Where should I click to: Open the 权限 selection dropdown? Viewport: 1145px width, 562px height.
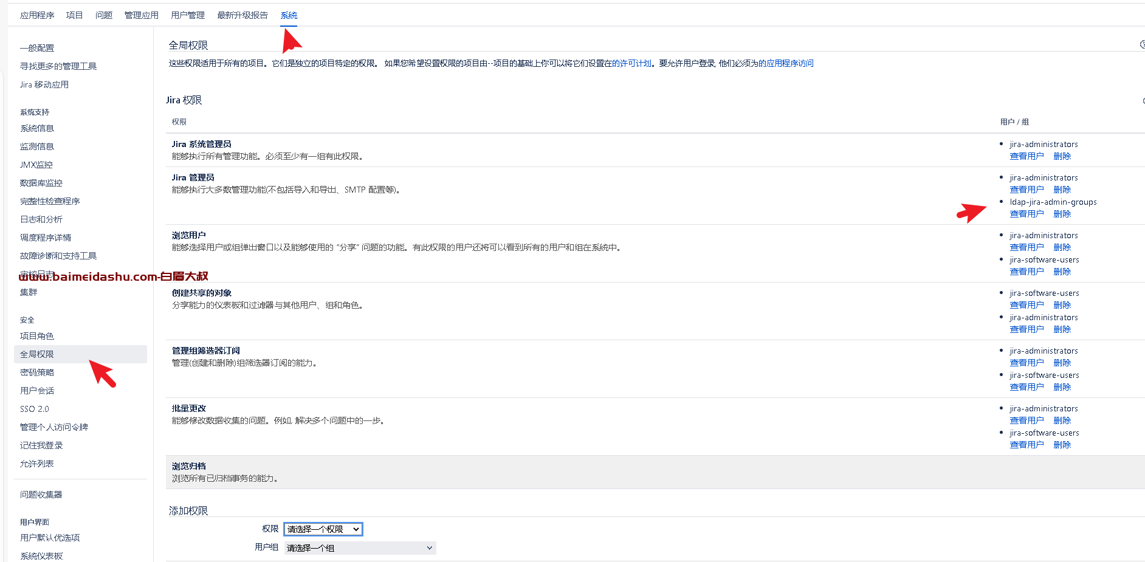coord(323,529)
